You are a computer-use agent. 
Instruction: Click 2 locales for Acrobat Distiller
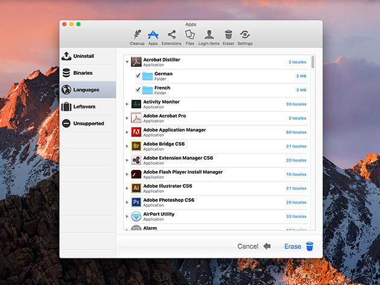click(x=297, y=62)
